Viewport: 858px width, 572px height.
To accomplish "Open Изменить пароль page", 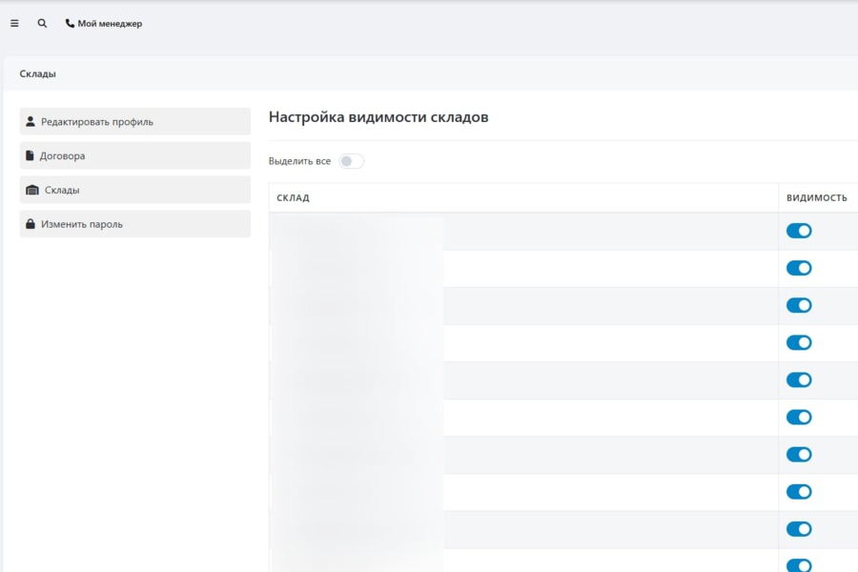I will point(135,224).
